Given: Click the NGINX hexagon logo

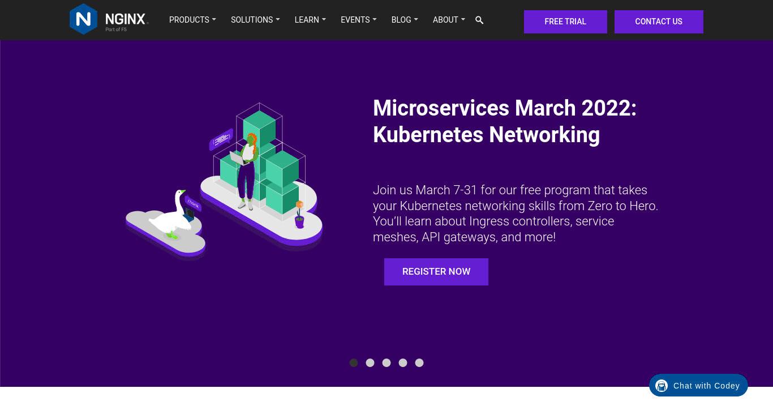Looking at the screenshot, I should click(x=83, y=19).
